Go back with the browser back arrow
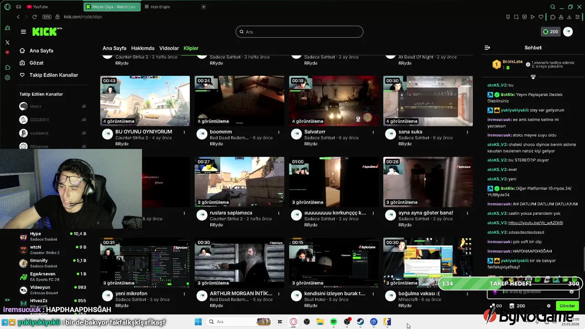The width and height of the screenshot is (585, 329). click(18, 17)
